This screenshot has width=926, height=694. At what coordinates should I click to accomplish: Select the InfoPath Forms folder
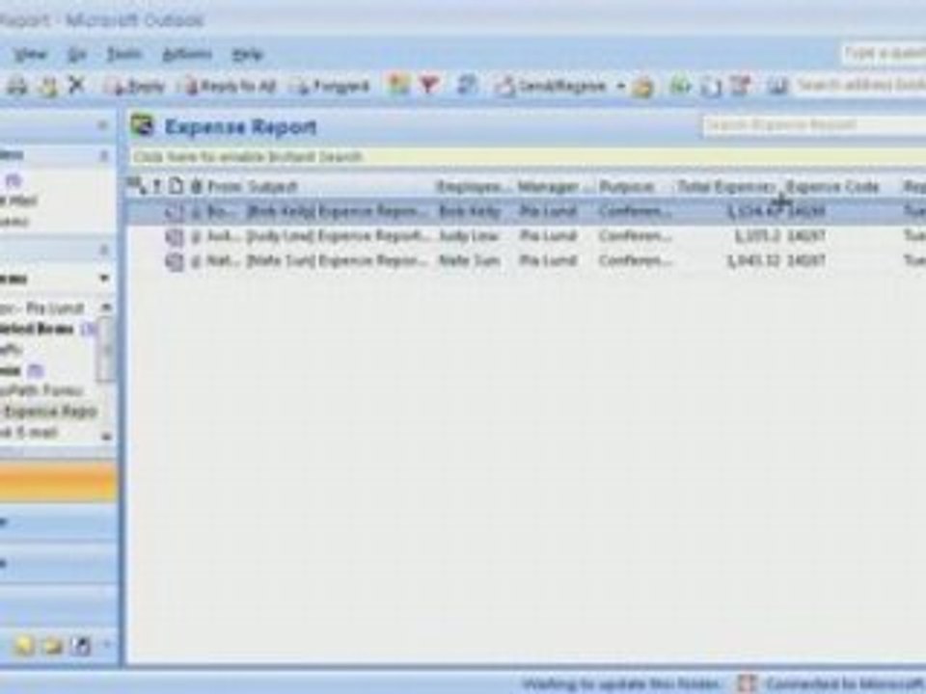coord(41,390)
